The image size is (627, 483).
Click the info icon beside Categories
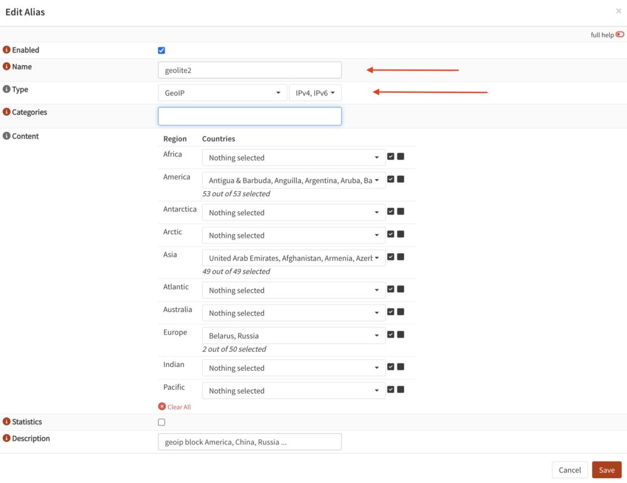click(6, 112)
